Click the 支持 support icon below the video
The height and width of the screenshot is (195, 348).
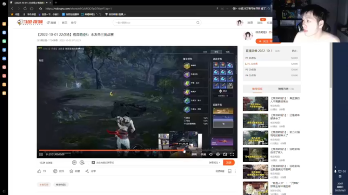point(55,171)
